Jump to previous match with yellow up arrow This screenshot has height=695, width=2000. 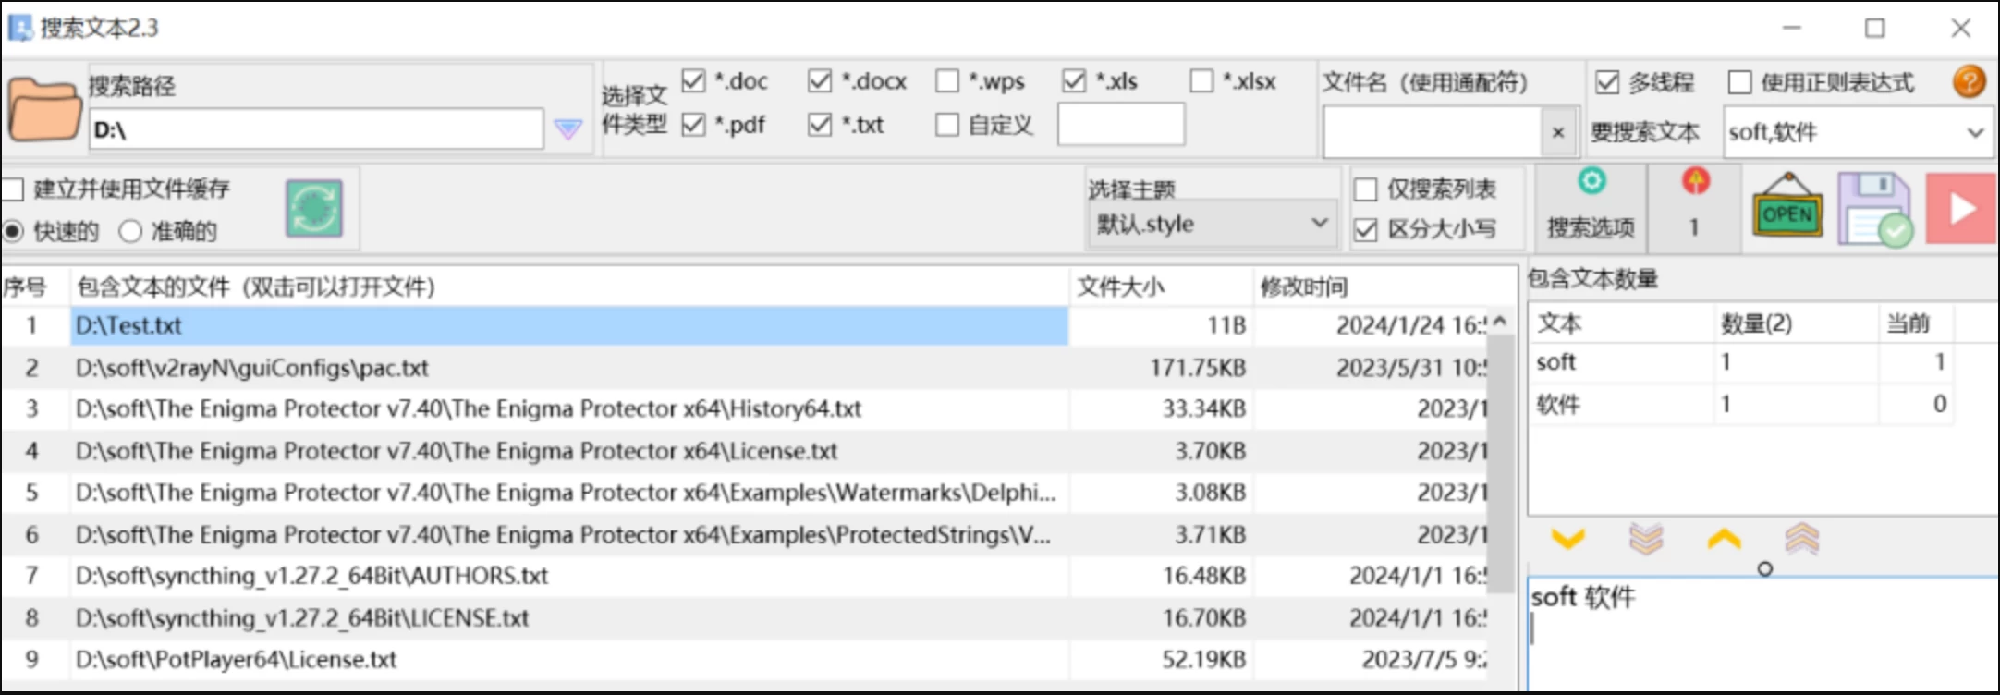click(x=1724, y=538)
